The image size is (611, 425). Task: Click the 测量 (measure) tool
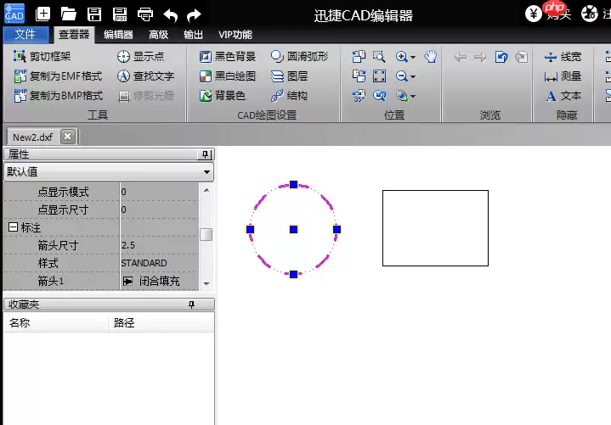tap(563, 76)
